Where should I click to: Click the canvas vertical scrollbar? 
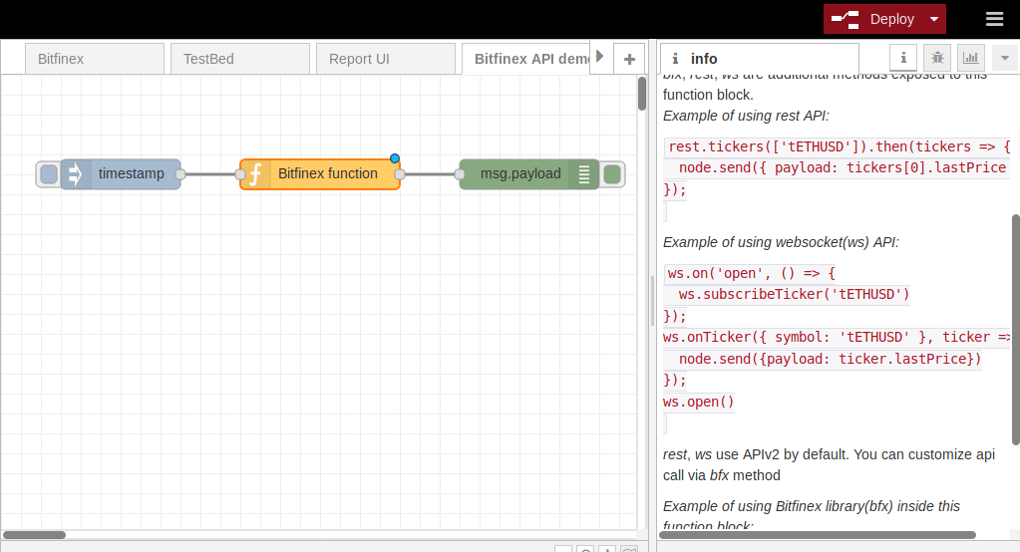[x=642, y=95]
